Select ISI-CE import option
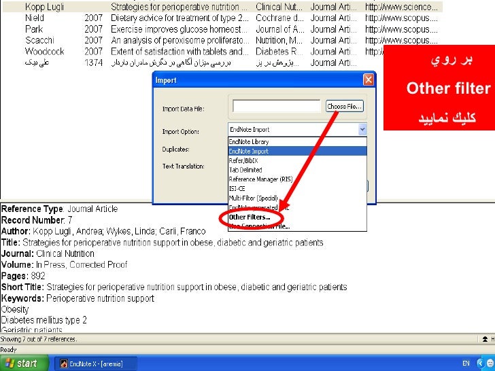Image resolution: width=495 pixels, height=371 pixels. click(x=297, y=189)
